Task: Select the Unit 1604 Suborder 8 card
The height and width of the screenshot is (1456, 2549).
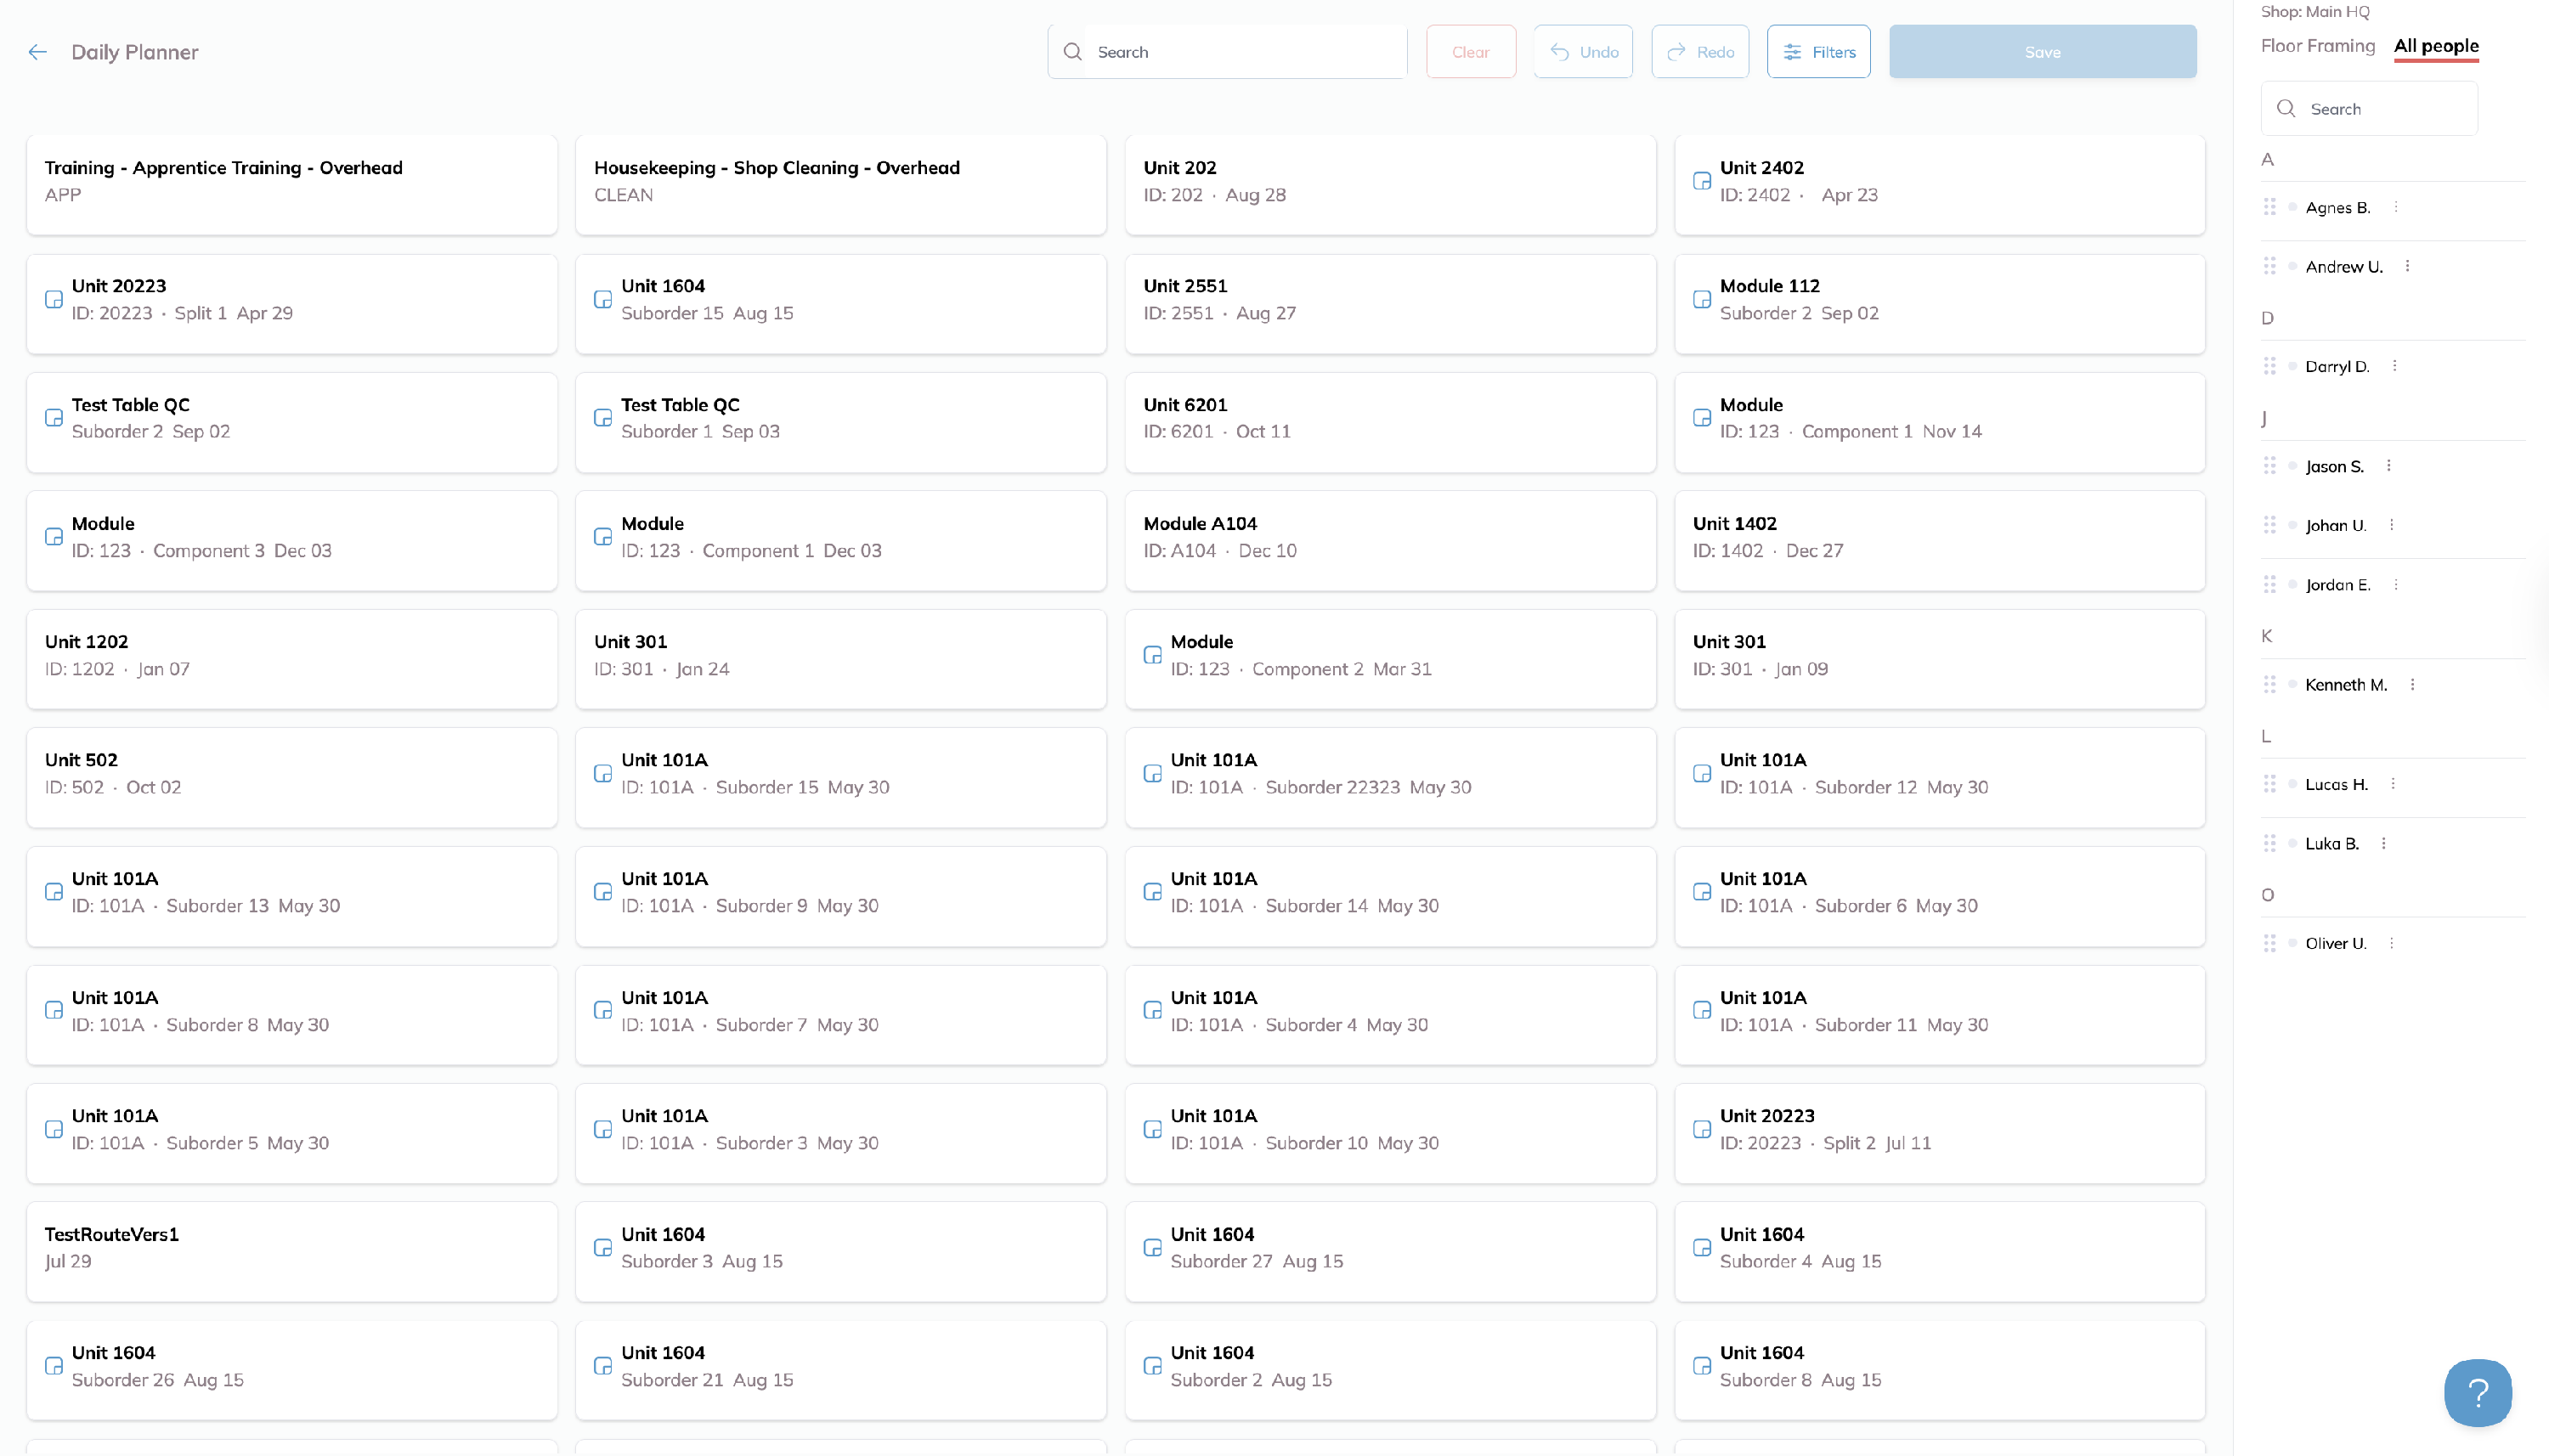Action: pyautogui.click(x=1939, y=1370)
